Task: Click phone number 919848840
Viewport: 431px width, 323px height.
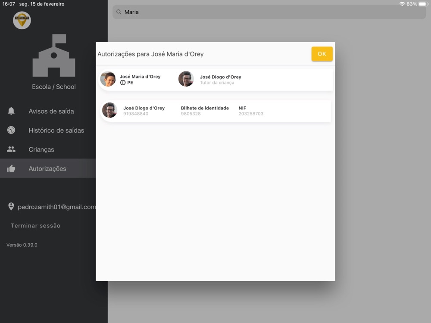Action: tap(135, 114)
